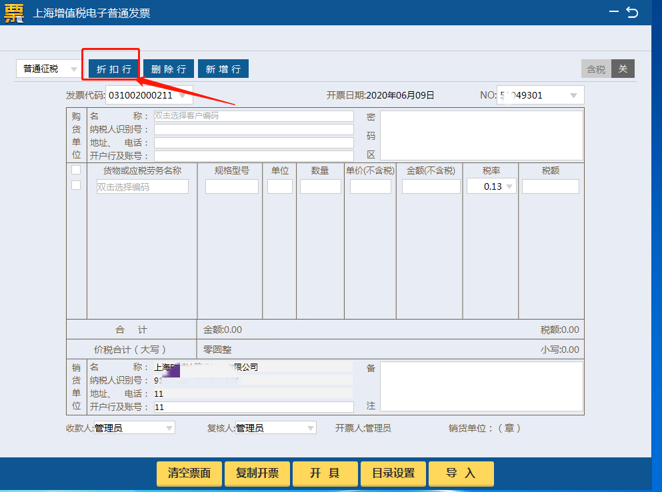The image size is (662, 492).
Task: Click the 开票日期 2020年06月09日 text
Action: coord(381,95)
